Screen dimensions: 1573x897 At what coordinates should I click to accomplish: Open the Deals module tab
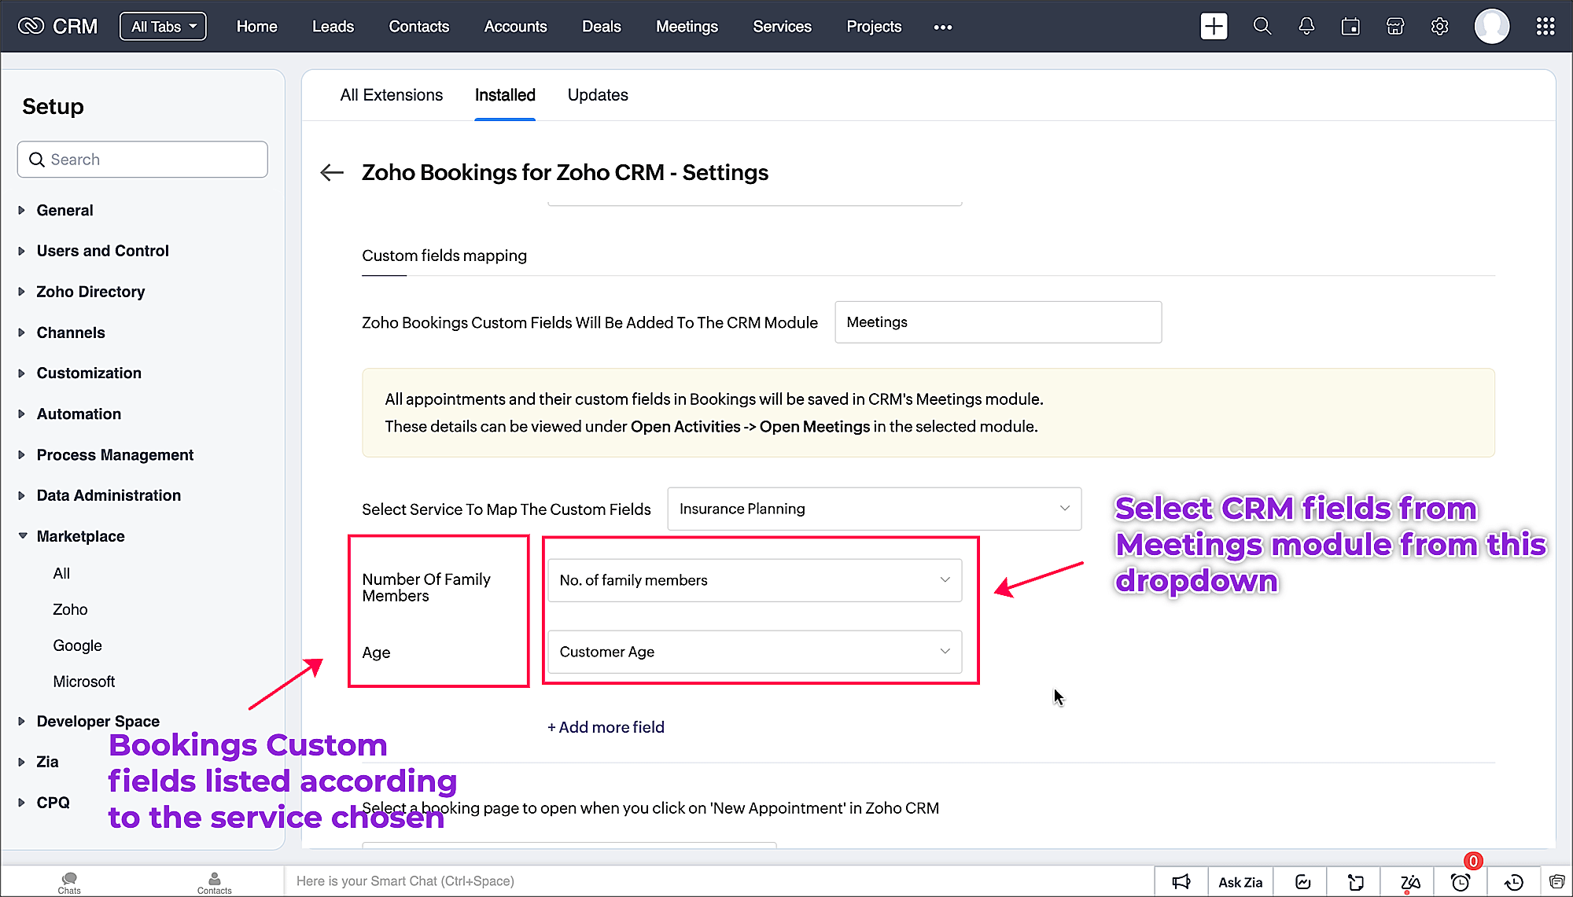(x=601, y=27)
